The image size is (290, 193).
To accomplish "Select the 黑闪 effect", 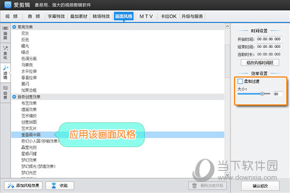I will (x=25, y=84).
